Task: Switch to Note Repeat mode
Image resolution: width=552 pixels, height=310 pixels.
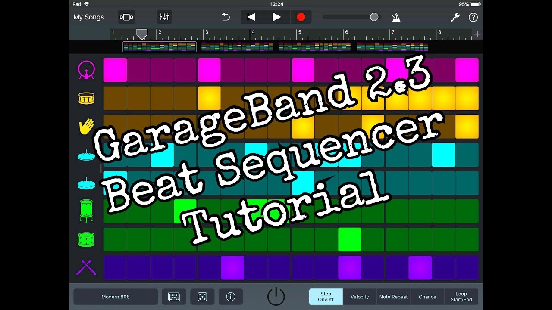Action: 393,297
